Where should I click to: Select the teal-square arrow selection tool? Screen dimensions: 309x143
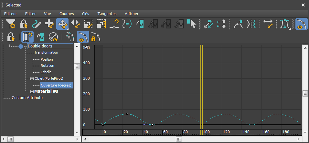click(x=192, y=24)
